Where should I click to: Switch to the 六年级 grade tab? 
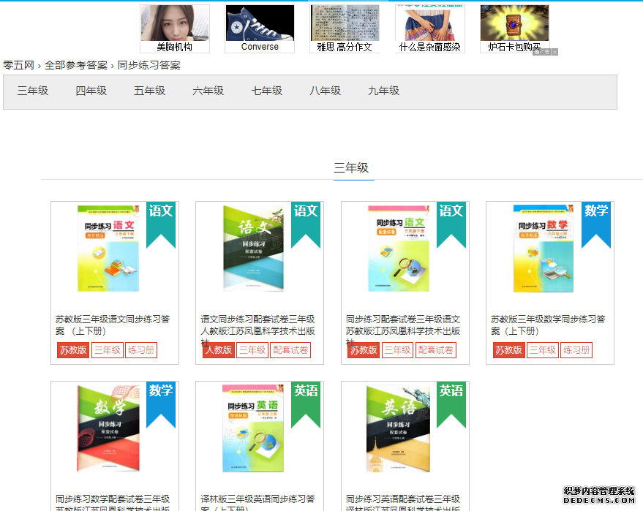pyautogui.click(x=208, y=91)
